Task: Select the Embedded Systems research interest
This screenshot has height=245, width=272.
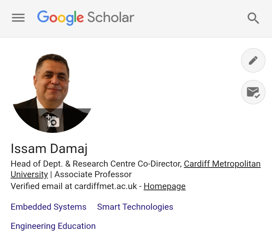Action: pos(48,207)
